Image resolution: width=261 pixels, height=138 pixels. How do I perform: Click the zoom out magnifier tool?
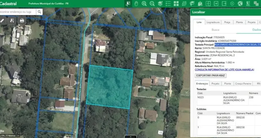click(152, 4)
